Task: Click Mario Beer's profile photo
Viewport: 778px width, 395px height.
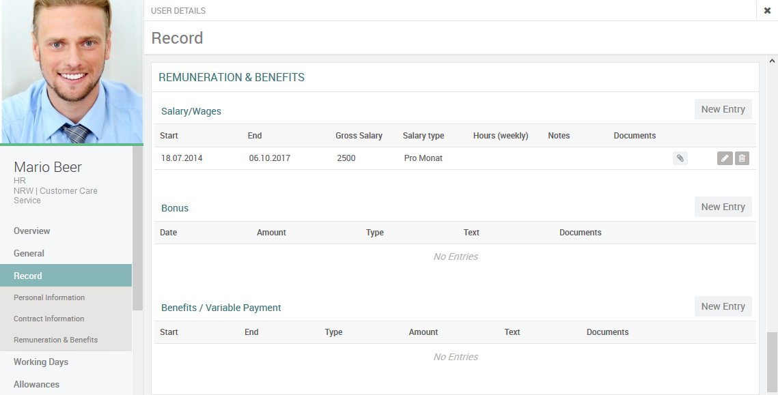Action: click(x=72, y=72)
